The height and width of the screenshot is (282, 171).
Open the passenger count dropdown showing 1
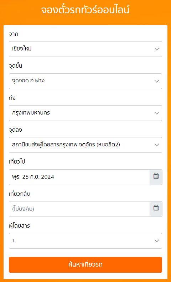(x=85, y=240)
